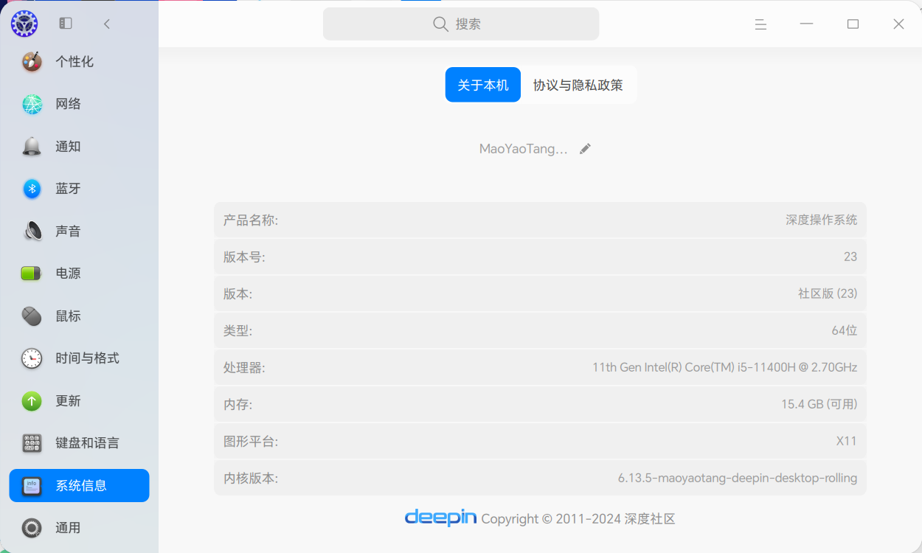Open the Network globe icon
Viewport: 922px width, 553px height.
click(32, 104)
